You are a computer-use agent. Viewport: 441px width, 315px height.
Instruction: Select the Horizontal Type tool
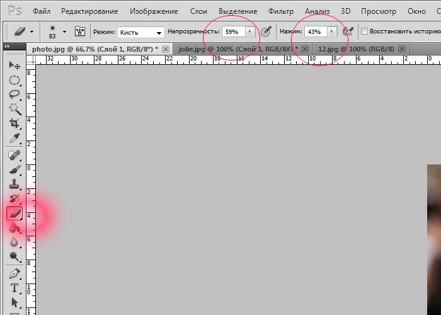point(14,288)
